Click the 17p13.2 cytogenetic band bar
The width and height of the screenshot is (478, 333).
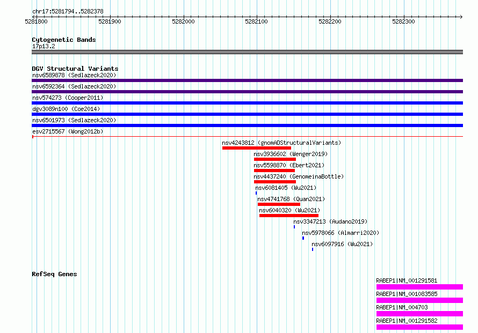pos(247,52)
